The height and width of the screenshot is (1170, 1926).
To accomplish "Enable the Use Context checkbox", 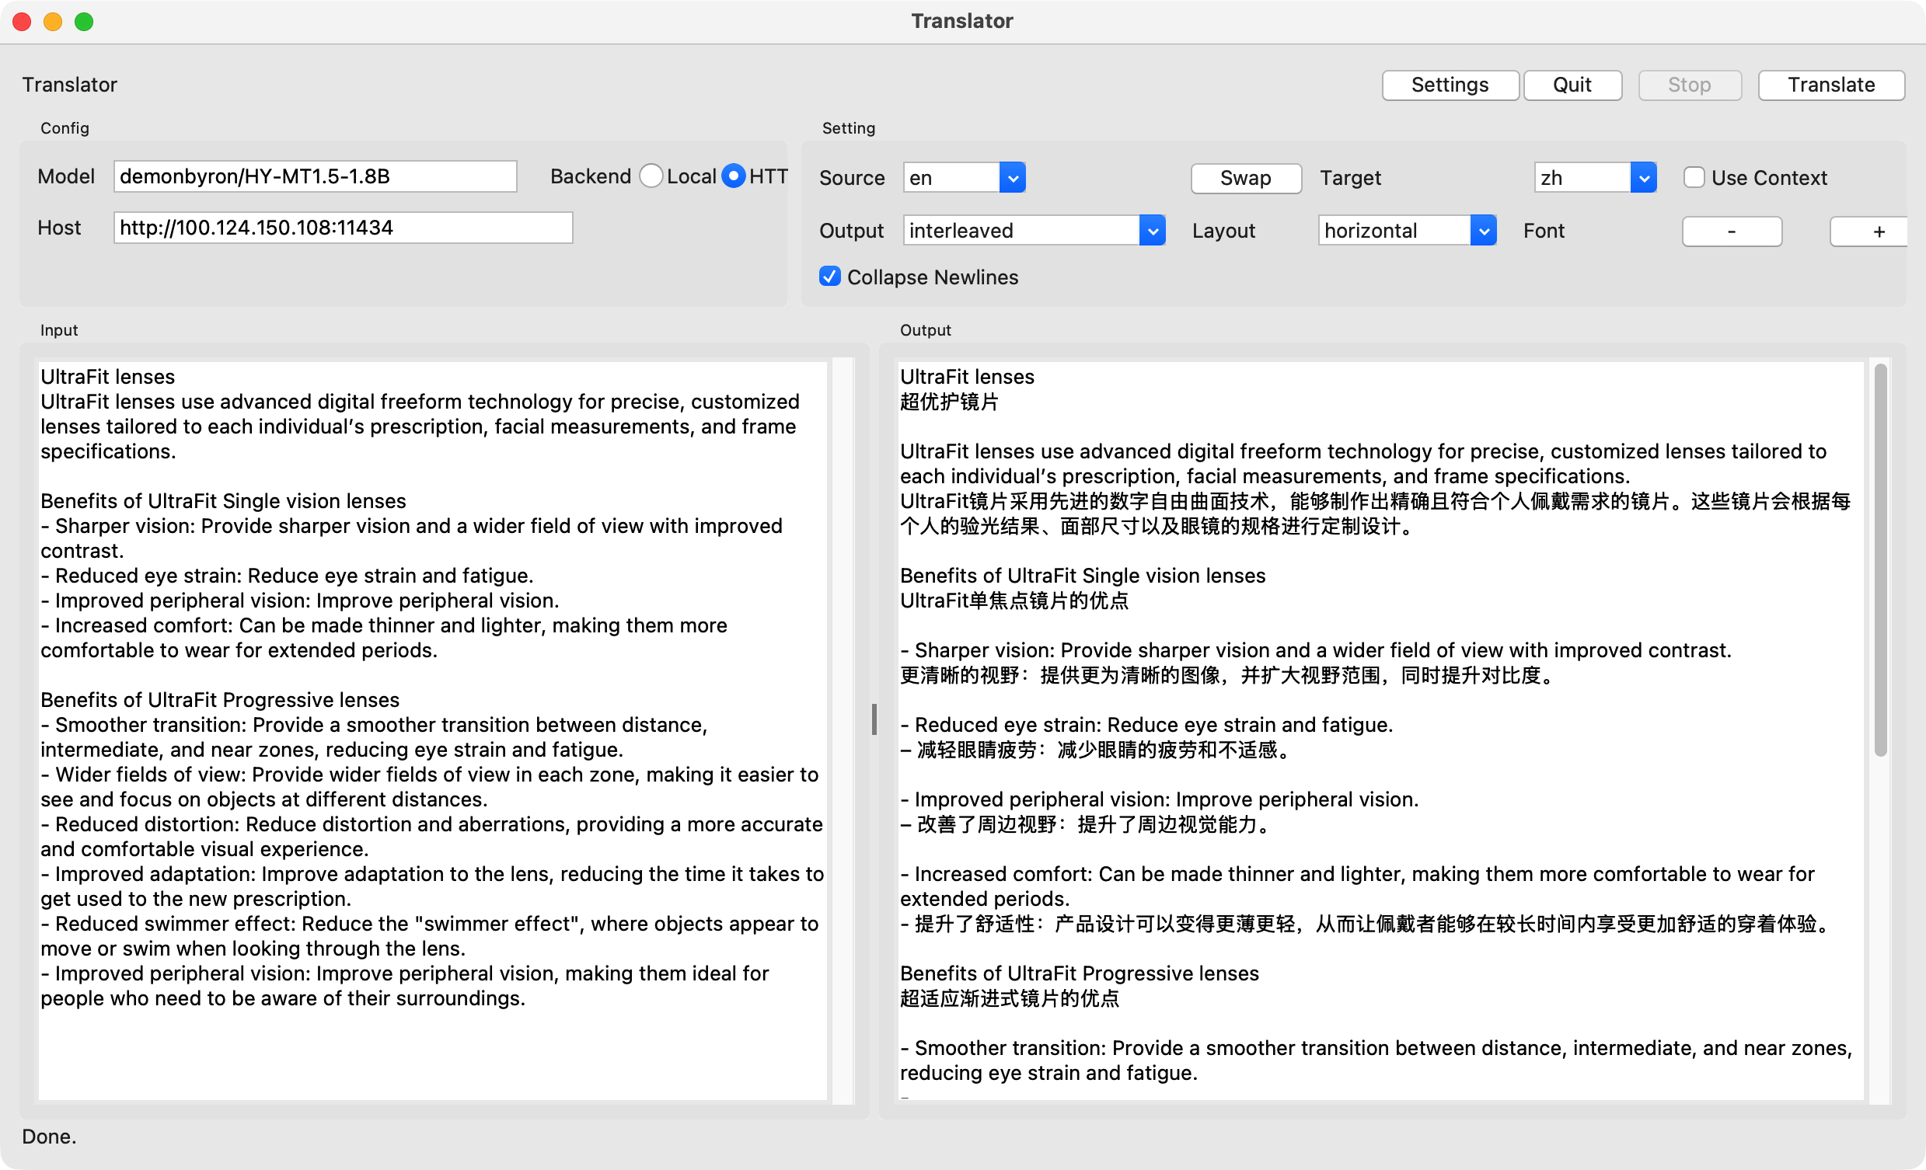I will tap(1694, 177).
